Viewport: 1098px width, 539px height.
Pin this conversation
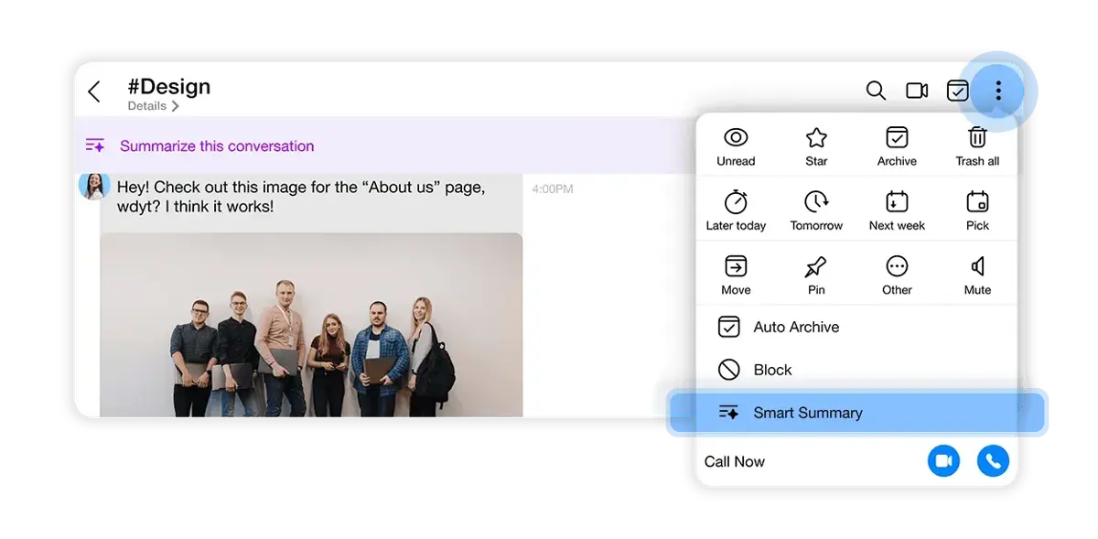click(x=816, y=275)
